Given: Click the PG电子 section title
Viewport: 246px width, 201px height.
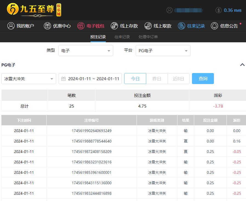Looking at the screenshot, I should 8,65.
